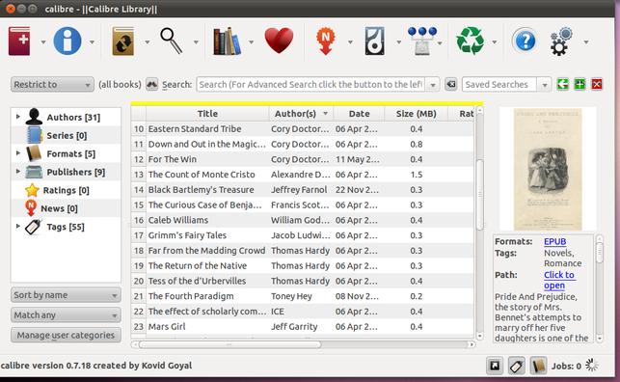
Task: Open search history dropdown arrow
Action: [433, 85]
